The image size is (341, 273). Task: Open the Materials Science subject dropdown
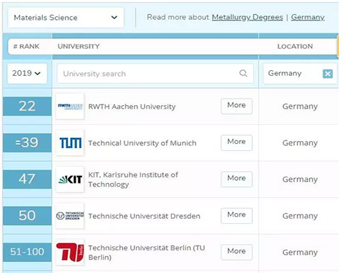(x=66, y=18)
